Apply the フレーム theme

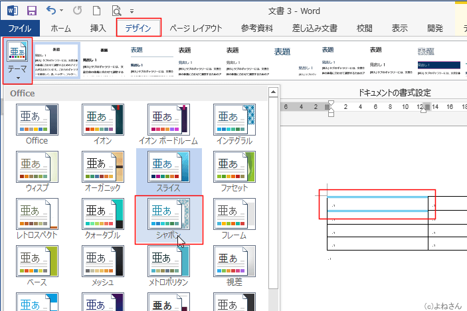[x=234, y=219]
